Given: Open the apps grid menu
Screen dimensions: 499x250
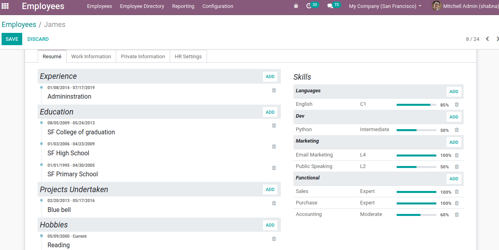Looking at the screenshot, I should tap(5, 6).
